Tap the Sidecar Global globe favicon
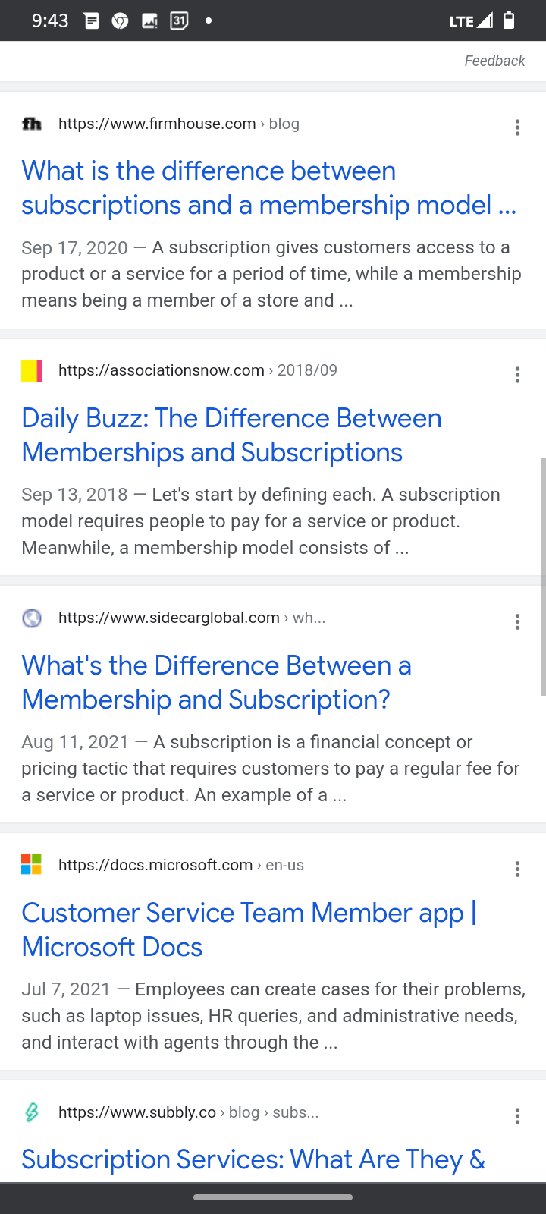 [32, 618]
